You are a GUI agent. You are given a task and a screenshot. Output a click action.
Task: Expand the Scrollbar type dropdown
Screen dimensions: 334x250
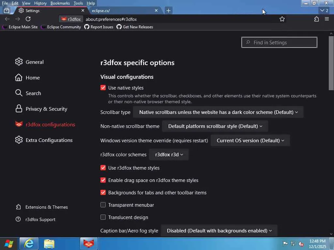pos(218,112)
